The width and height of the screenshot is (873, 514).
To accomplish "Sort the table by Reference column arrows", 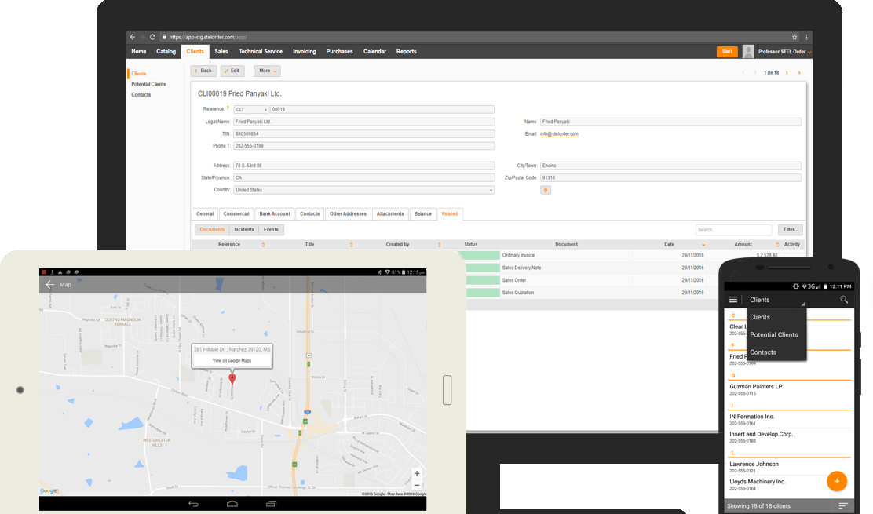I will click(x=263, y=245).
